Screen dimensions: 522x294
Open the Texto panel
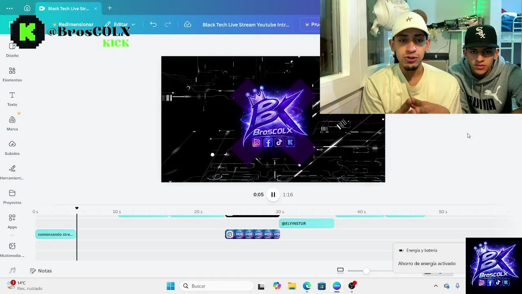(12, 99)
